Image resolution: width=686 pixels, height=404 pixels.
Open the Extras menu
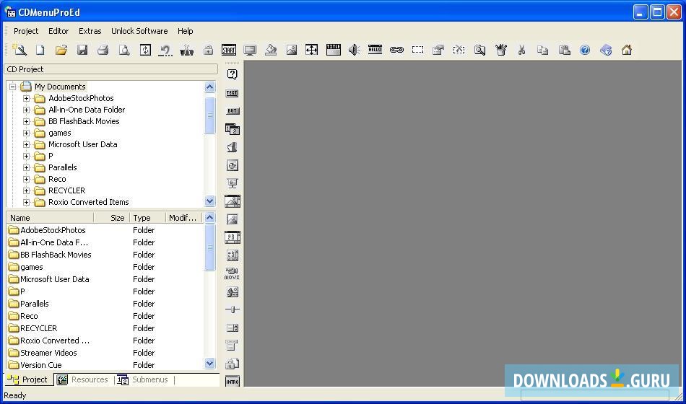click(90, 31)
